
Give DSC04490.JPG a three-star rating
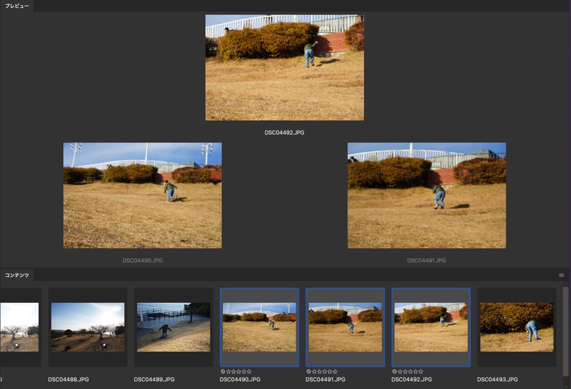[x=239, y=371]
